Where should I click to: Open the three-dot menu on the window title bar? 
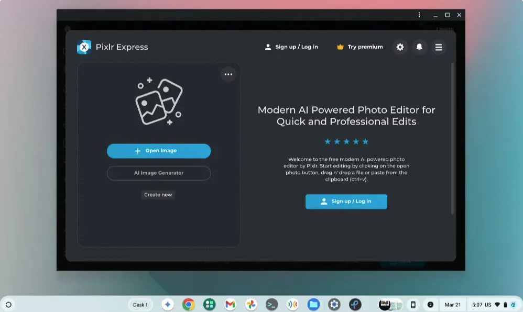[x=419, y=15]
